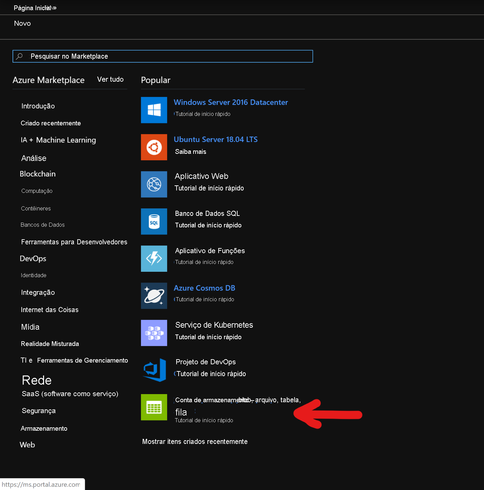
Task: Open Windows Server 2016 Datacenter title link
Action: [231, 102]
